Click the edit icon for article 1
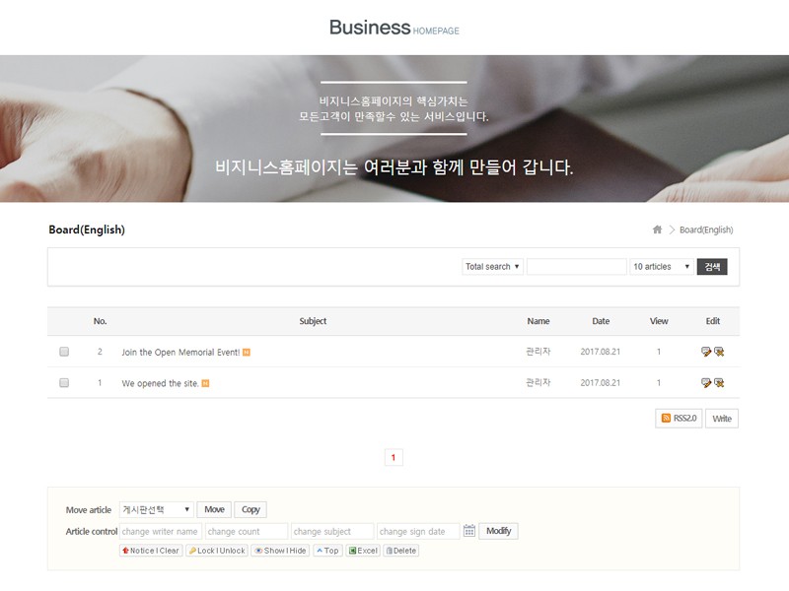789x591 pixels. pos(706,383)
